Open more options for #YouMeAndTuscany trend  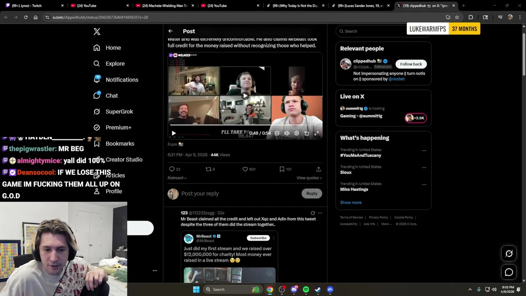pyautogui.click(x=424, y=150)
